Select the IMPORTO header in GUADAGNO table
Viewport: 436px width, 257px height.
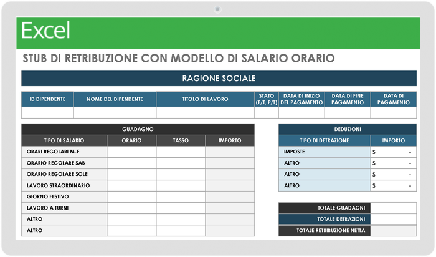(230, 140)
